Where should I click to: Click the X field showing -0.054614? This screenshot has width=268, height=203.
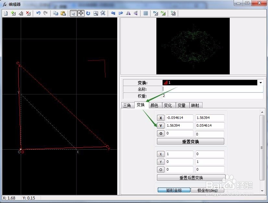pyautogui.click(x=179, y=118)
